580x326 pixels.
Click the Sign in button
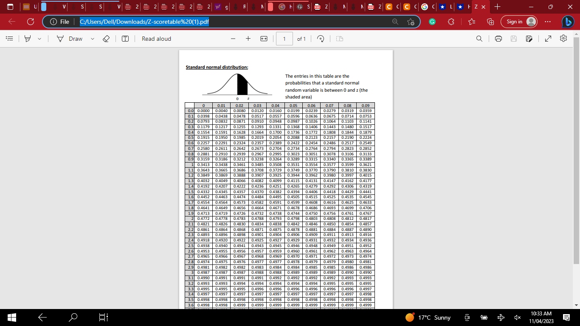tap(519, 22)
